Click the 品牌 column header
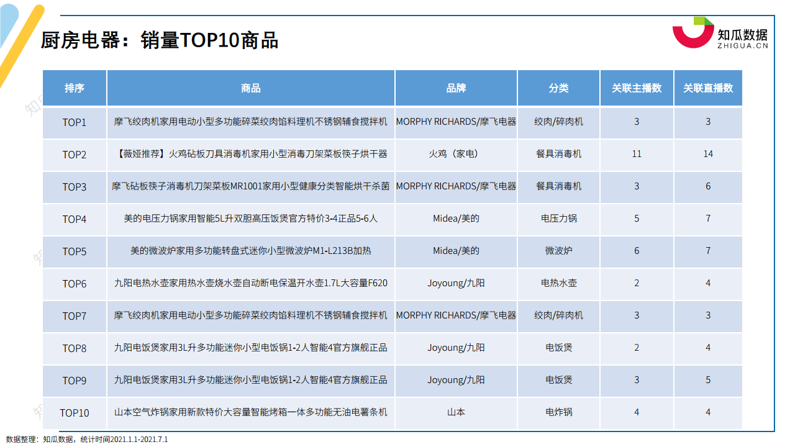The width and height of the screenshot is (795, 447). point(456,88)
